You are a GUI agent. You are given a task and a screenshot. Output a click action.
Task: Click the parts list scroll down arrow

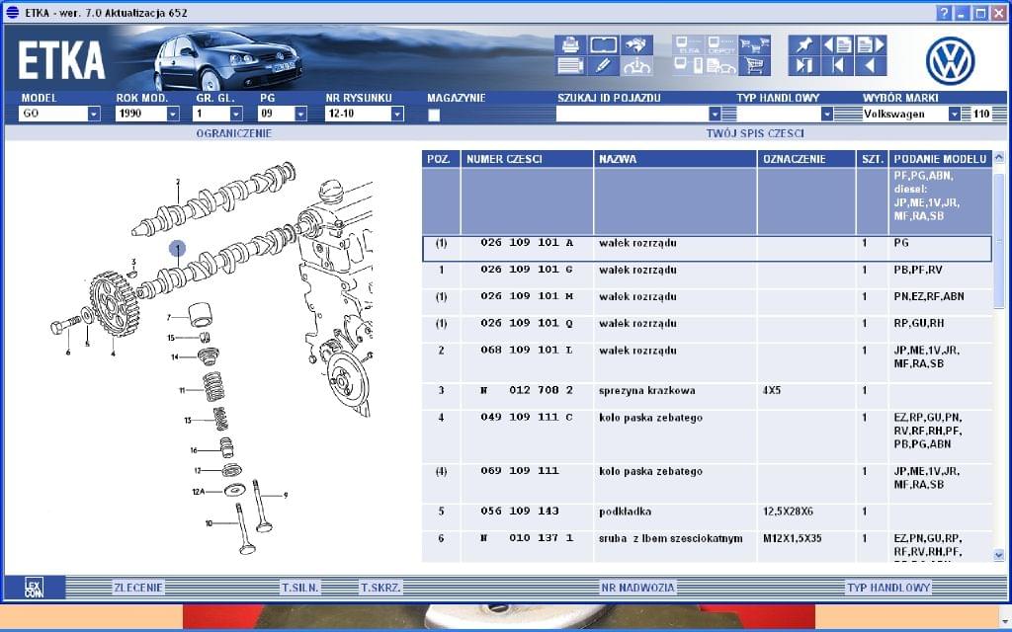pos(999,555)
